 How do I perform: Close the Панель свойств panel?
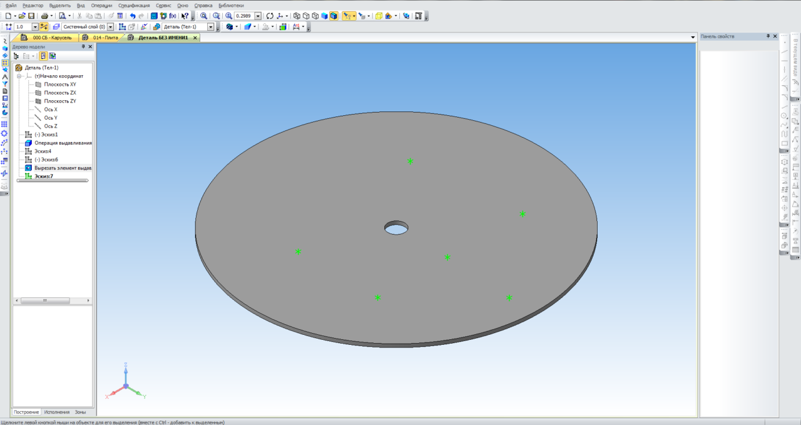(775, 36)
